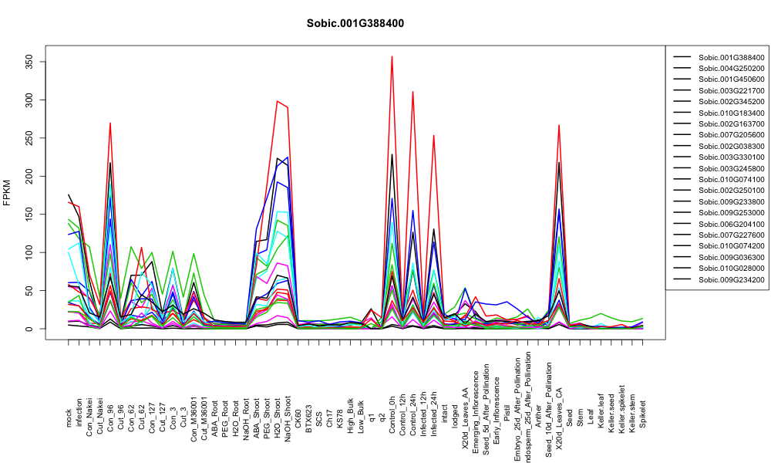Screen dimensions: 771x463
Task: Click legend entry Sobic.010G183400
Action: coord(732,113)
